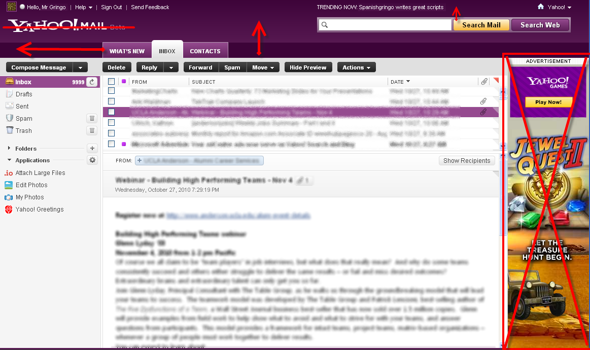Click the Sent folder icon

click(10, 106)
